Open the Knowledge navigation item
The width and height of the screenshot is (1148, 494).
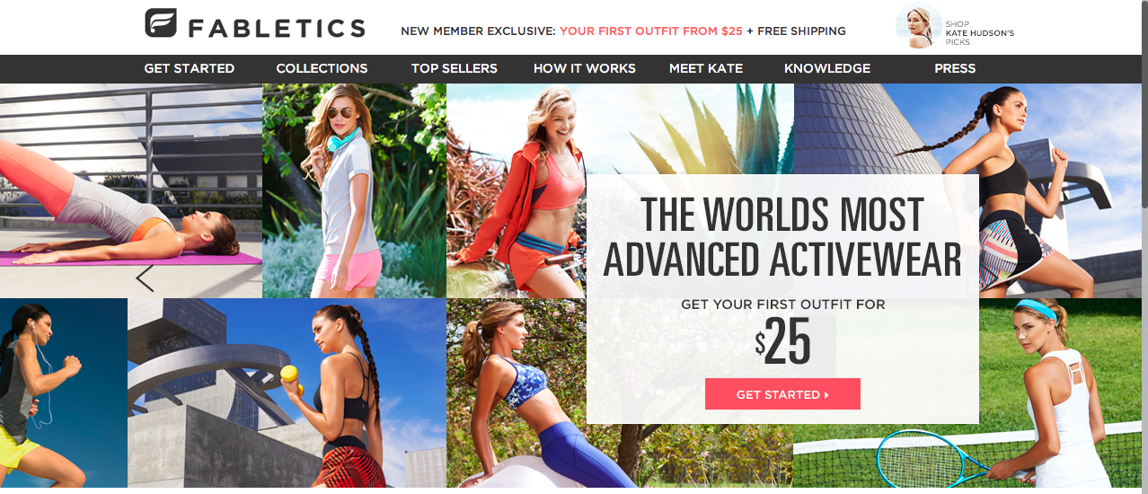(x=827, y=68)
